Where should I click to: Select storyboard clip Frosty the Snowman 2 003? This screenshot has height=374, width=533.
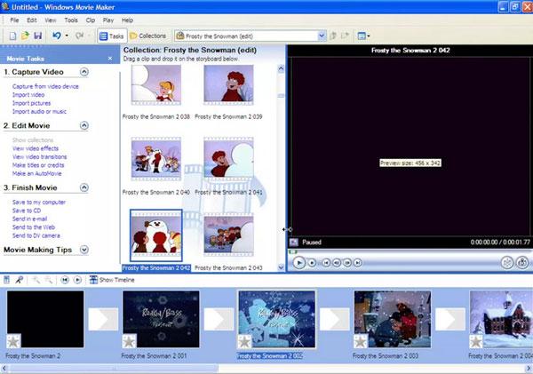click(x=393, y=319)
